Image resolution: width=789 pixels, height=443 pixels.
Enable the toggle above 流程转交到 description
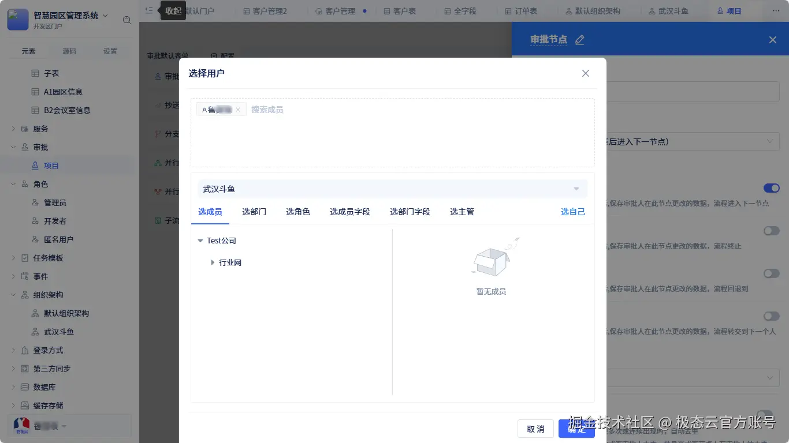click(771, 316)
